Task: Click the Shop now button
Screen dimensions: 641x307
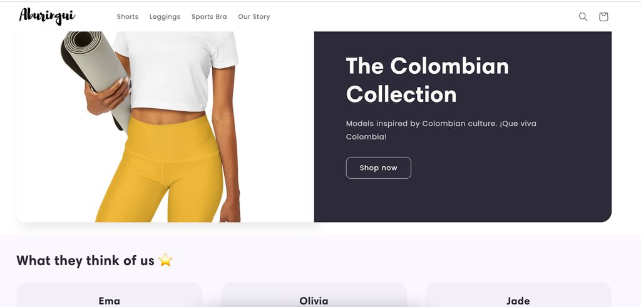Action: click(379, 168)
